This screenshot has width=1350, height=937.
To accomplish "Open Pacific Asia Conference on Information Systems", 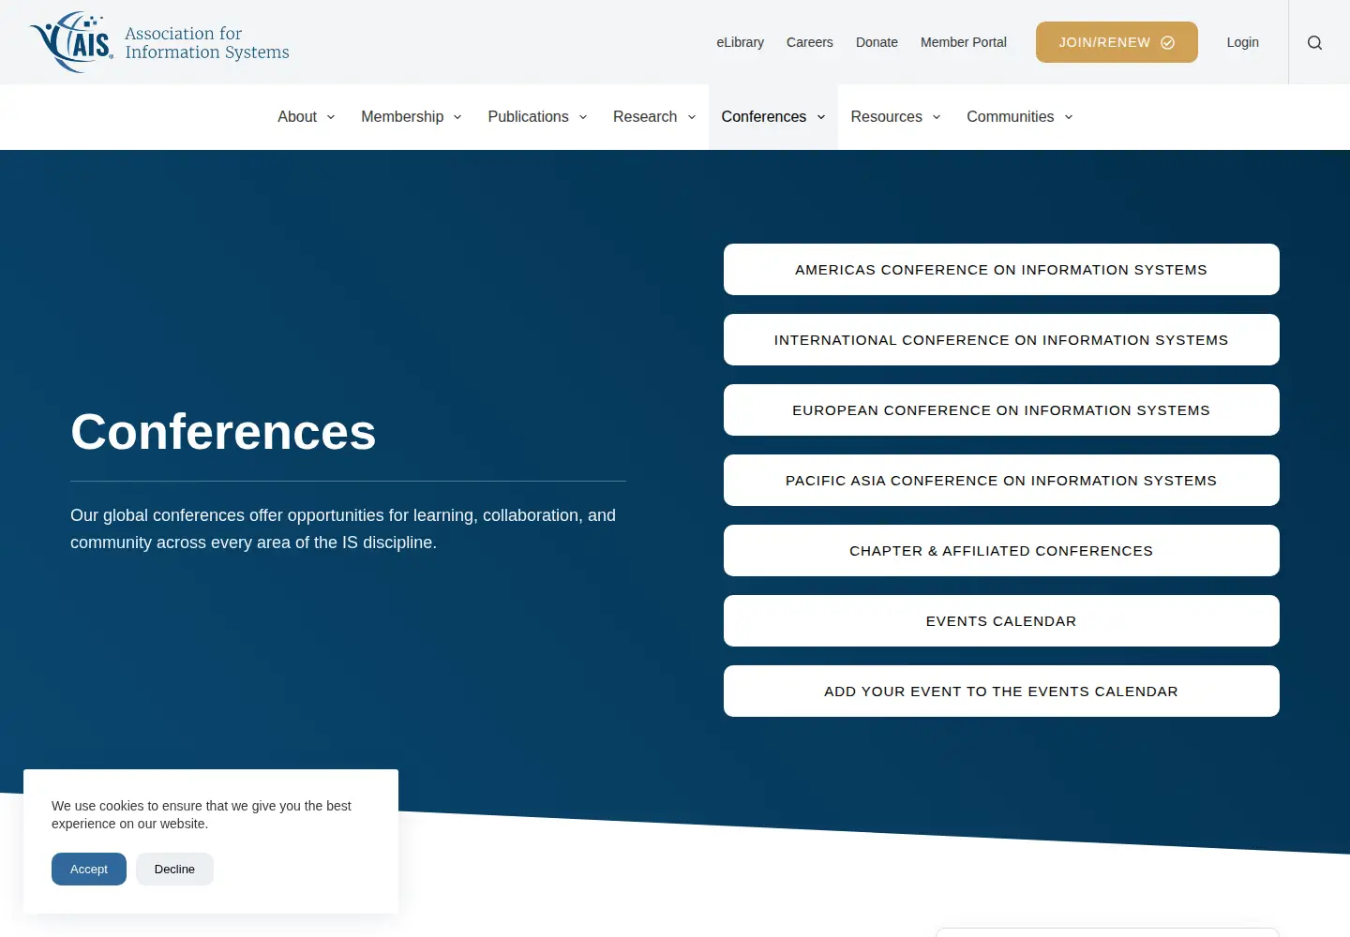I will tap(1001, 481).
